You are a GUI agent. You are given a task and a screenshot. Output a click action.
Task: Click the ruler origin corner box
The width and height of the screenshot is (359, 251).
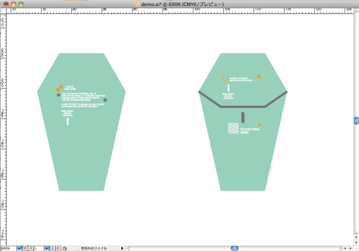3,10
